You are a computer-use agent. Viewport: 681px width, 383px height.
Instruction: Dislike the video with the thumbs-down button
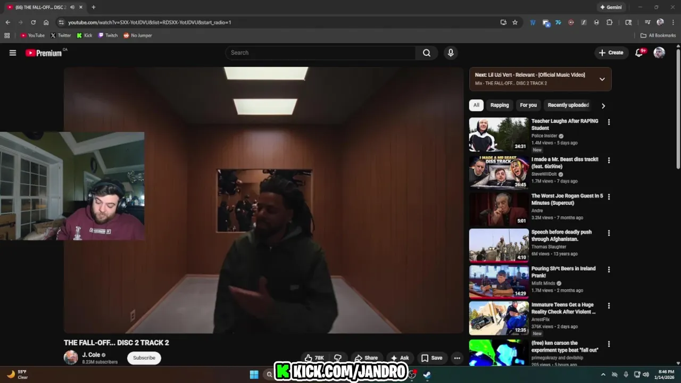tap(337, 358)
